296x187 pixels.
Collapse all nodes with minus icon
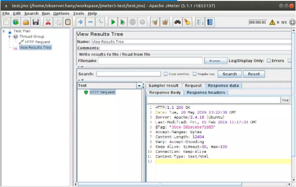pos(91,22)
